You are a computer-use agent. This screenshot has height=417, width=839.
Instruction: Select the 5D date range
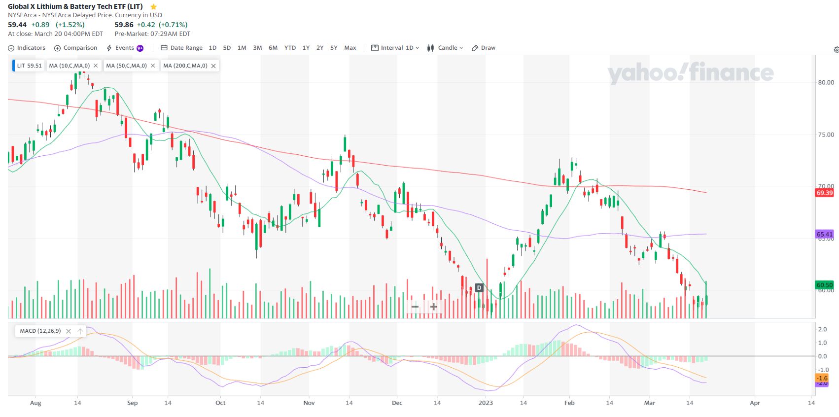click(x=227, y=48)
